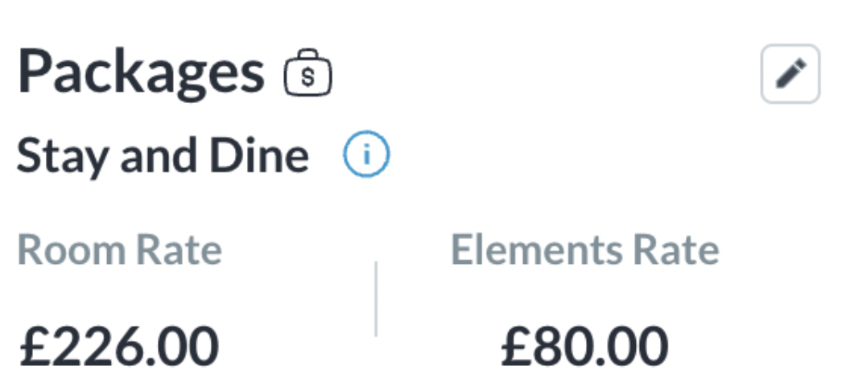Tap the price shown under Elements Rate
This screenshot has height=391, width=842.
point(584,345)
